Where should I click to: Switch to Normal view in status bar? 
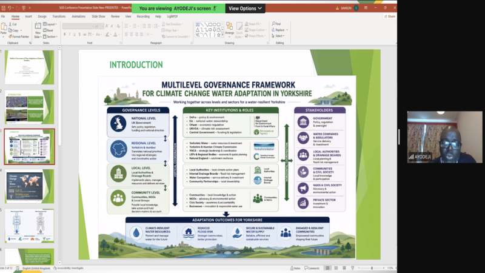coord(327,268)
